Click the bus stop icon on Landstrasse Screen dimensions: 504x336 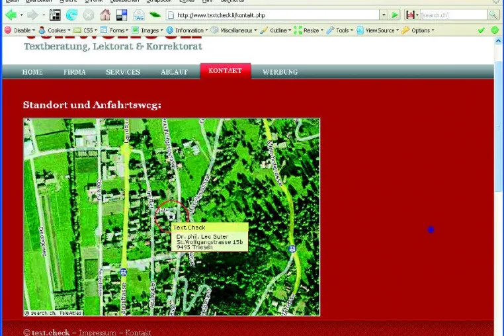pyautogui.click(x=123, y=273)
